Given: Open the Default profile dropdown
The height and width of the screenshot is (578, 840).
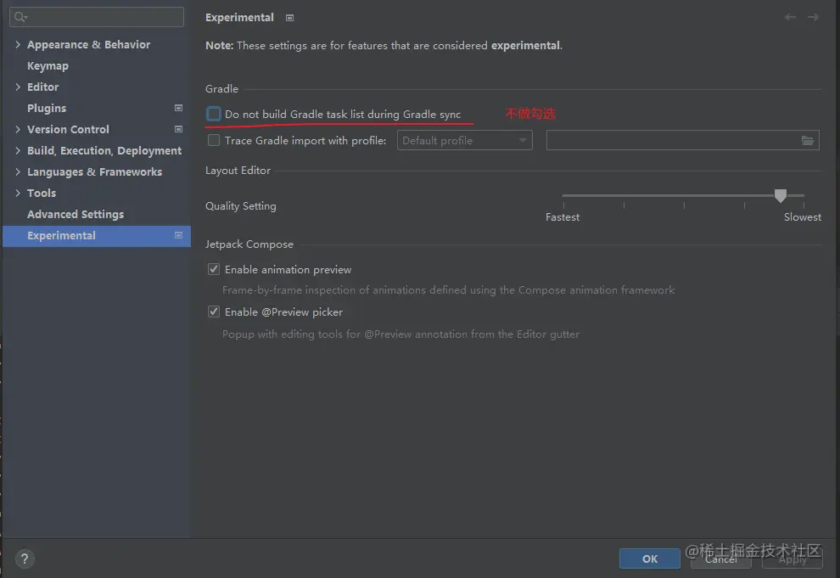Looking at the screenshot, I should click(x=464, y=140).
